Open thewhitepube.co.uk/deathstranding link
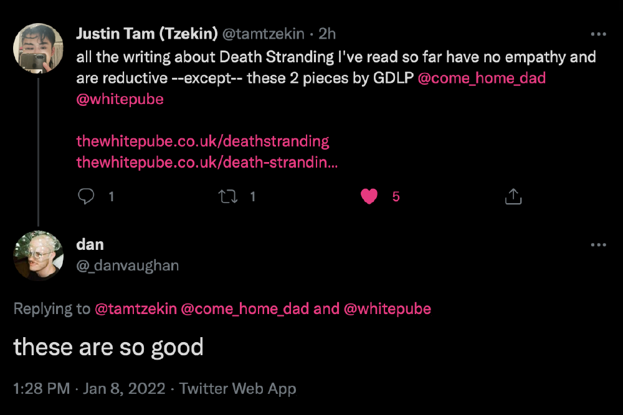The height and width of the screenshot is (415, 623). coord(202,141)
